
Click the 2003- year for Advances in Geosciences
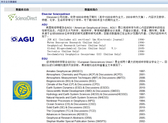click(143, 114)
